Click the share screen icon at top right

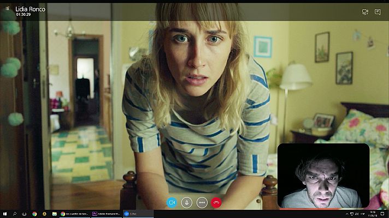coord(365,12)
